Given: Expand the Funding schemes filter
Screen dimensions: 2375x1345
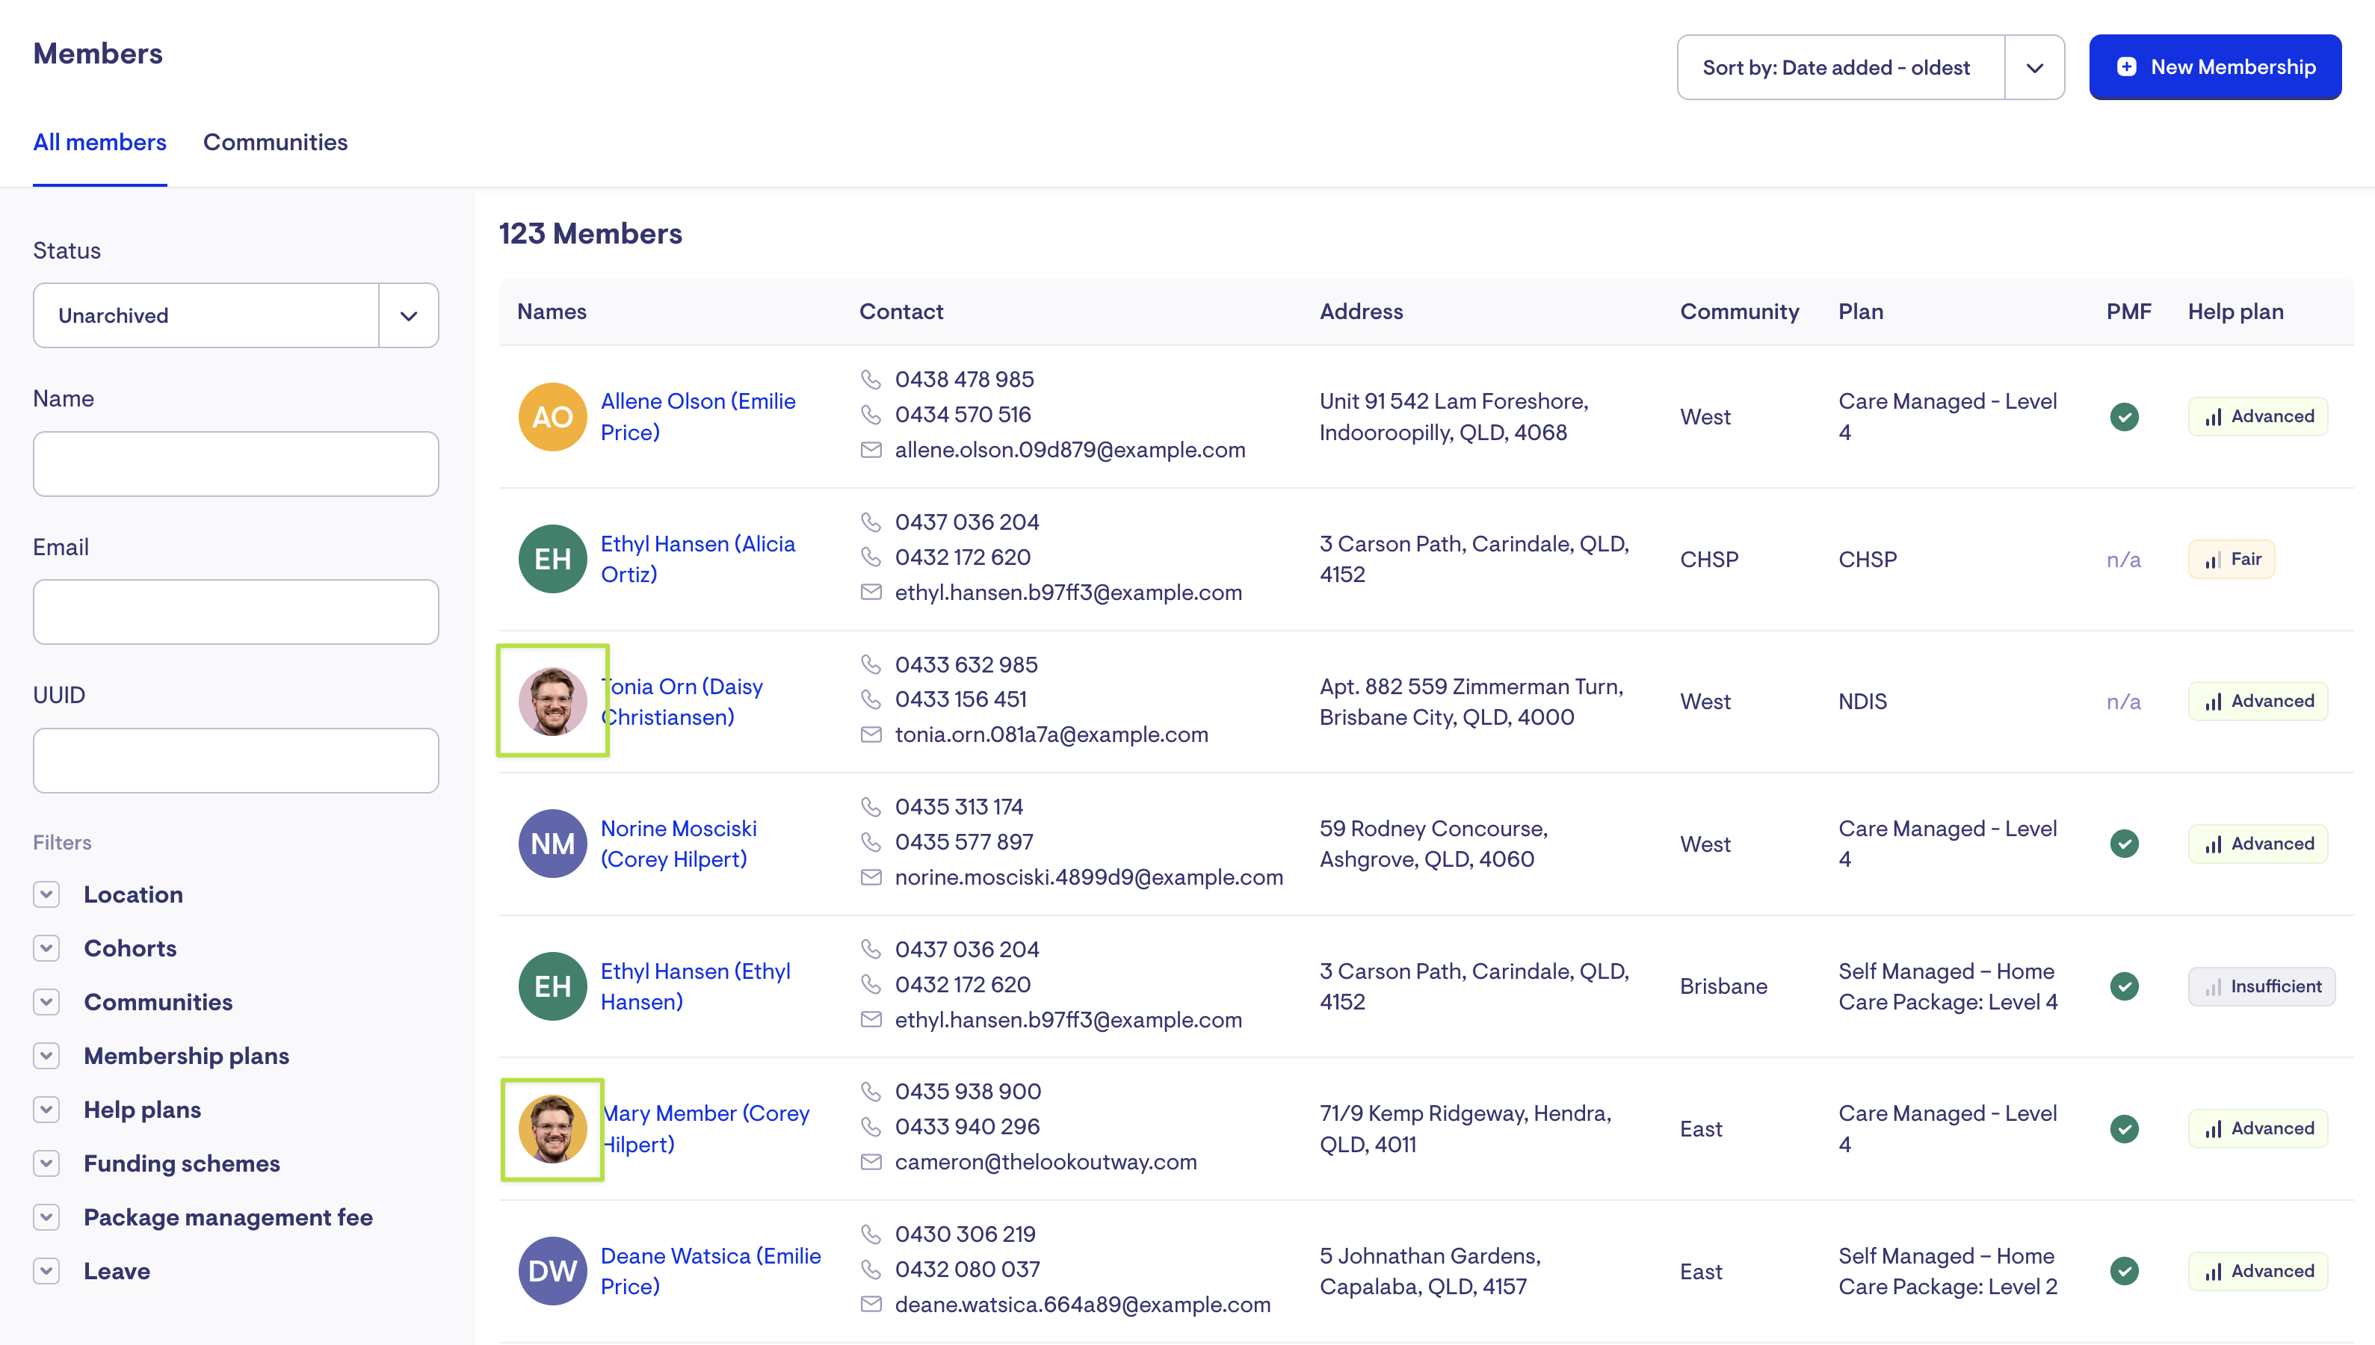Looking at the screenshot, I should click(46, 1163).
